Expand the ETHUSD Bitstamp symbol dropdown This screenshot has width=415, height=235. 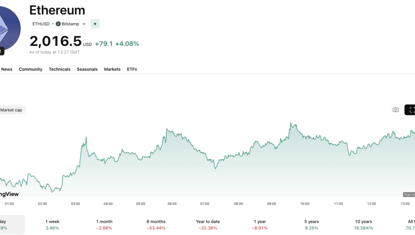point(84,24)
